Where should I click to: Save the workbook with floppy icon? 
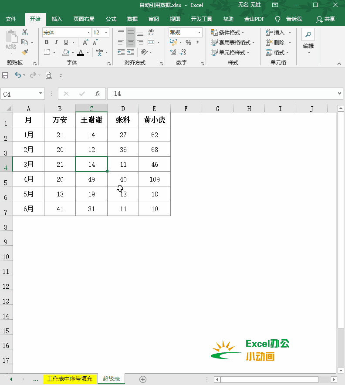[5, 75]
